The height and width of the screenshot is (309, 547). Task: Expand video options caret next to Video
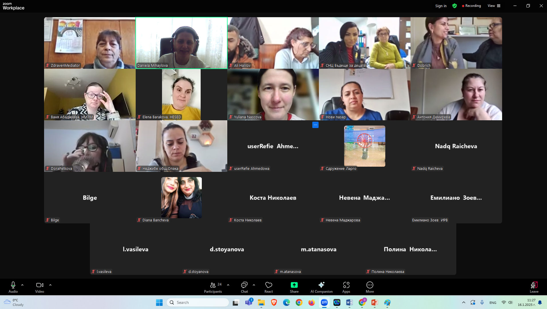50,285
